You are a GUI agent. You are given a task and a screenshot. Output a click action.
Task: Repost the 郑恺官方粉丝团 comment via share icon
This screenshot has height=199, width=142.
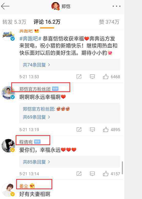click(79, 130)
